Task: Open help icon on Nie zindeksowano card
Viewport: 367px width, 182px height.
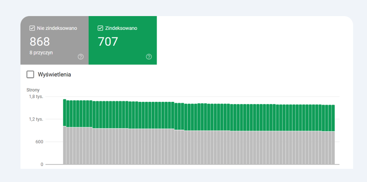Action: pyautogui.click(x=81, y=57)
